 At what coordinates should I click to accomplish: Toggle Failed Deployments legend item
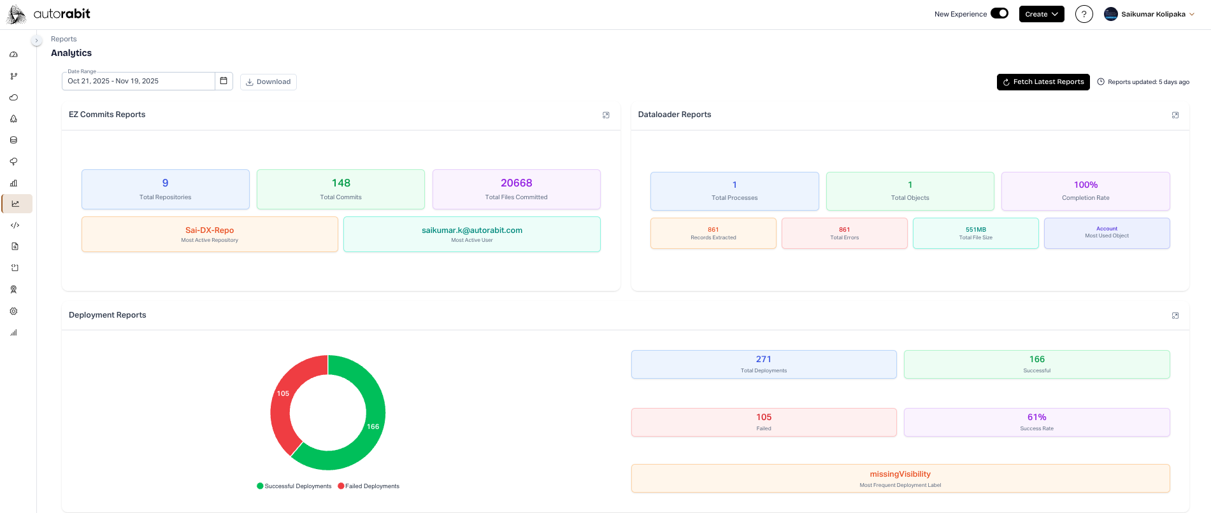point(368,486)
